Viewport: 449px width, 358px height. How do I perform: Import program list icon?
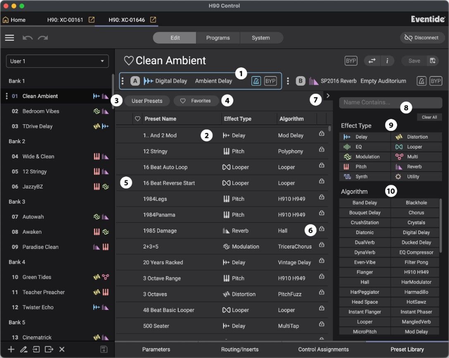pos(36,349)
